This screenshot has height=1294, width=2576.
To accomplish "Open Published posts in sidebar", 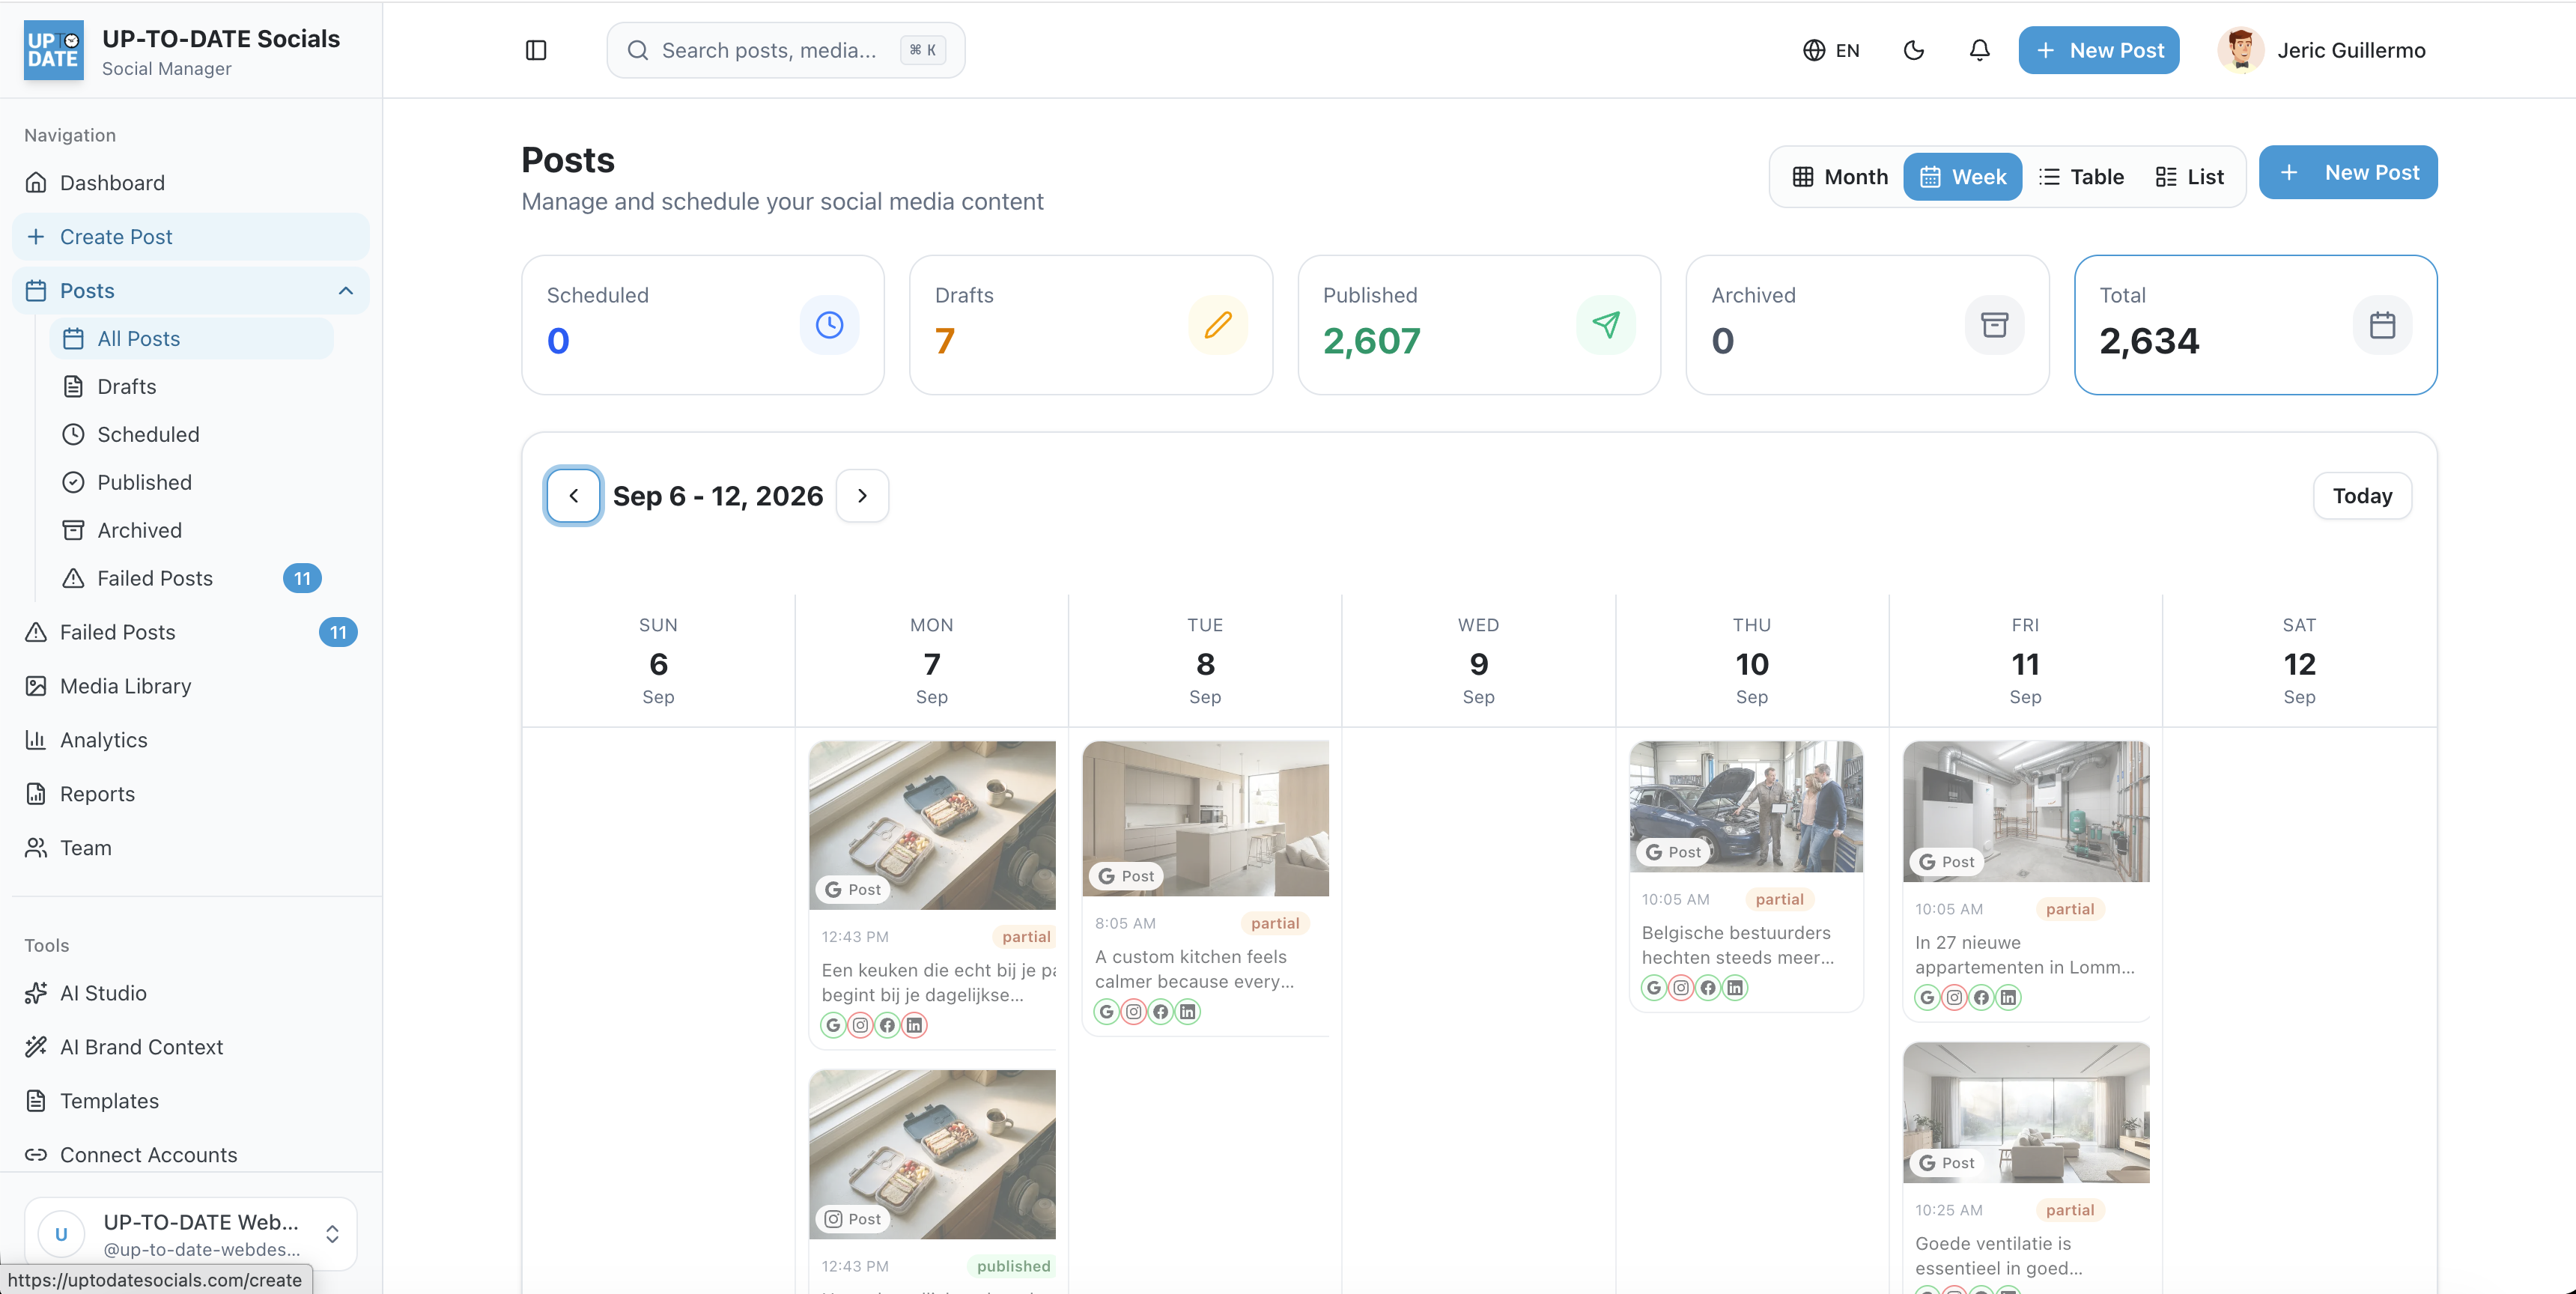I will (x=191, y=483).
